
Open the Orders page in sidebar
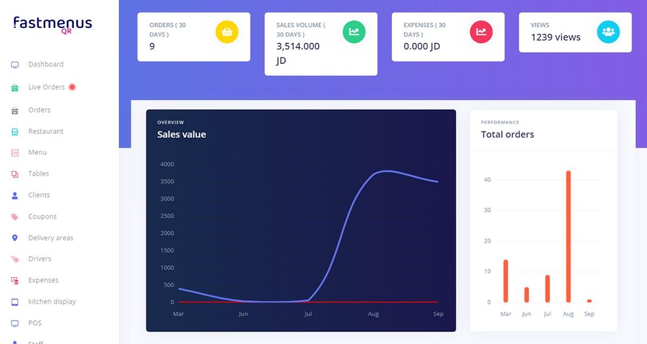click(x=39, y=110)
